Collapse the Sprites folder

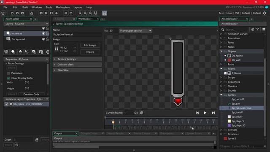221,95
